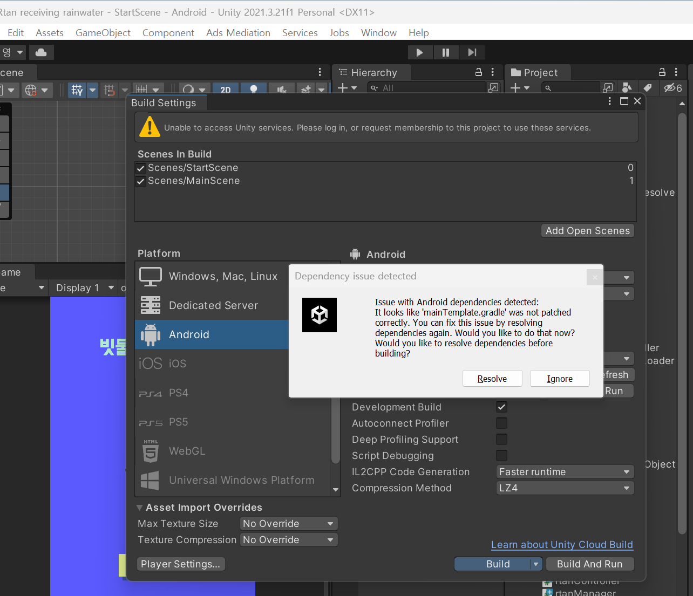Image resolution: width=693 pixels, height=596 pixels.
Task: Click the snap increment icon
Action: (110, 90)
